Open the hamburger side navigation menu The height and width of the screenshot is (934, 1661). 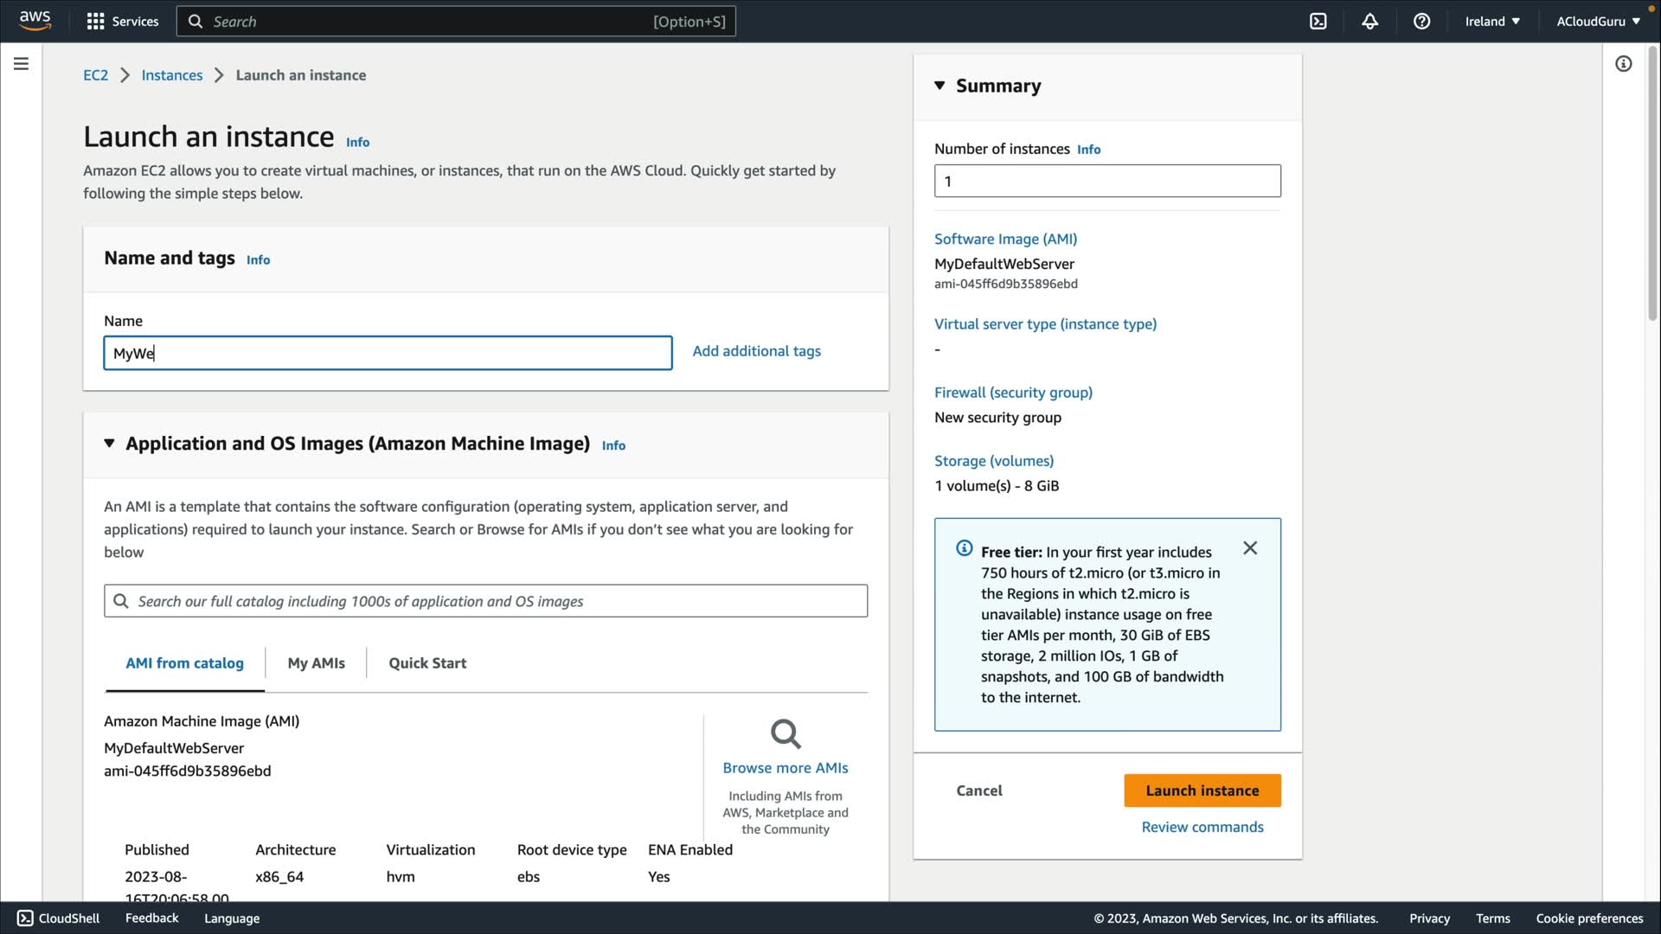[x=21, y=64]
